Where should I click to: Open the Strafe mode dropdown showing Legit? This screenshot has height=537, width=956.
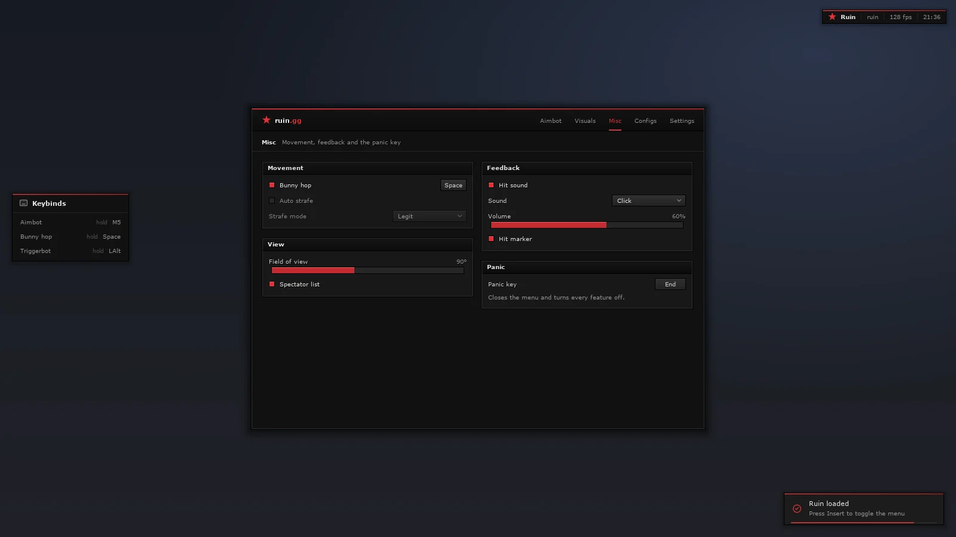(430, 216)
